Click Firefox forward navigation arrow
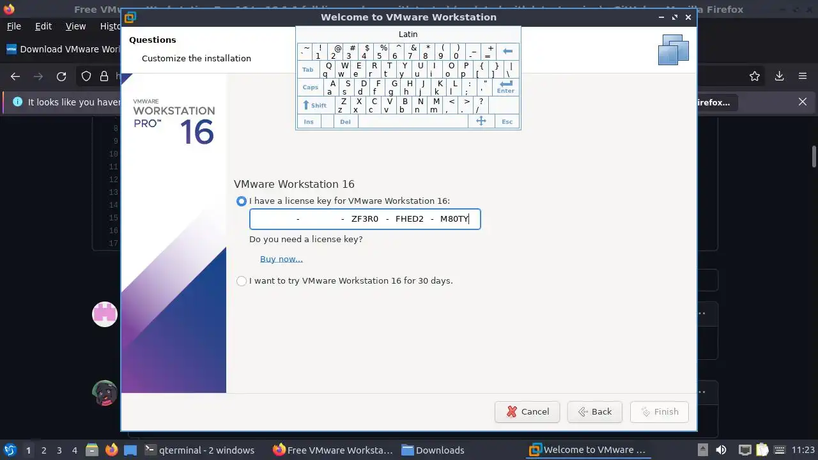Screen dimensions: 818x460 pos(38,76)
